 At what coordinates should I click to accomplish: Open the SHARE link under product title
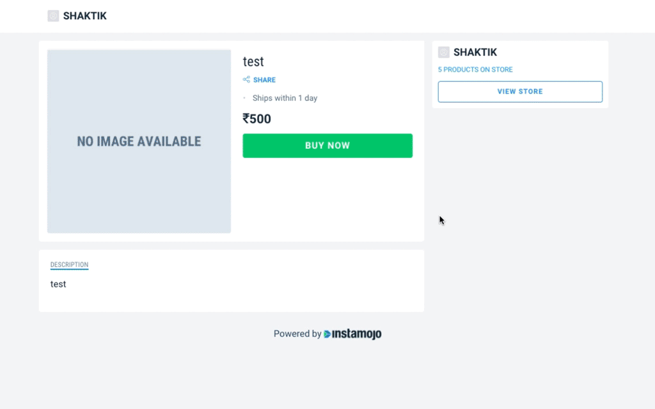[x=264, y=80]
